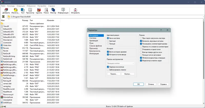Click the 7zxa.dll file icon
205x108 pixels.
[2, 26]
